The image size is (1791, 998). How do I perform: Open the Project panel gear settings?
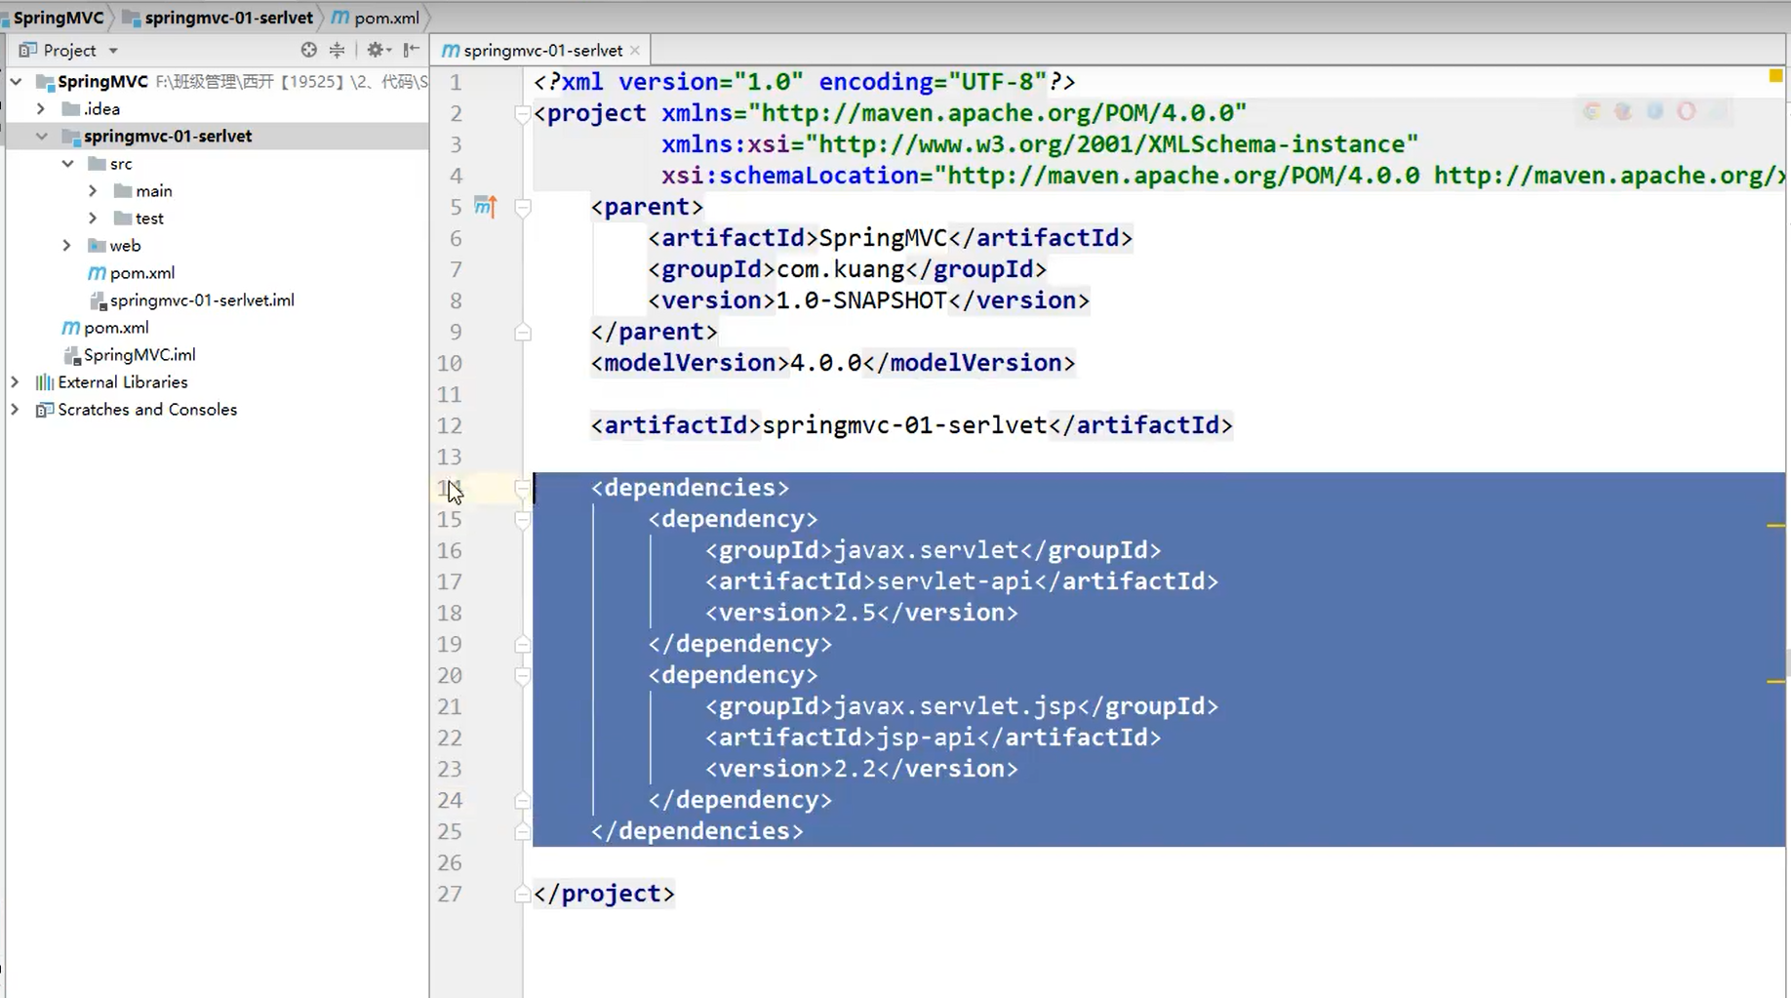tap(378, 50)
